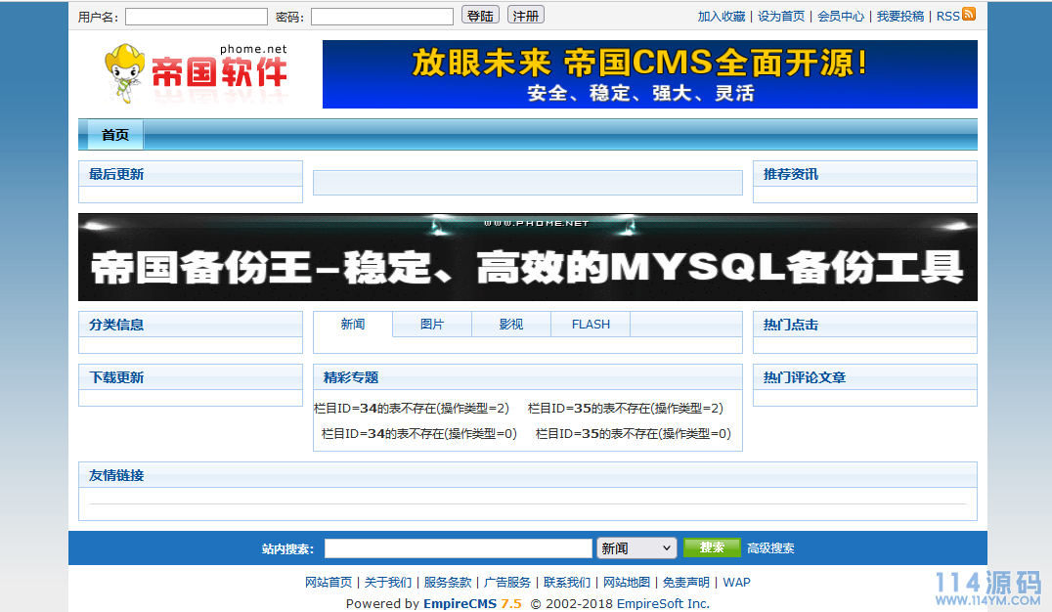This screenshot has height=612, width=1052.
Task: Click the 注册 register button
Action: pyautogui.click(x=526, y=16)
